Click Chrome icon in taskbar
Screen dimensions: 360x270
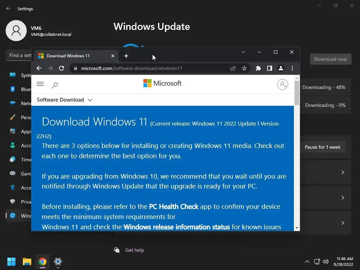[43, 262]
